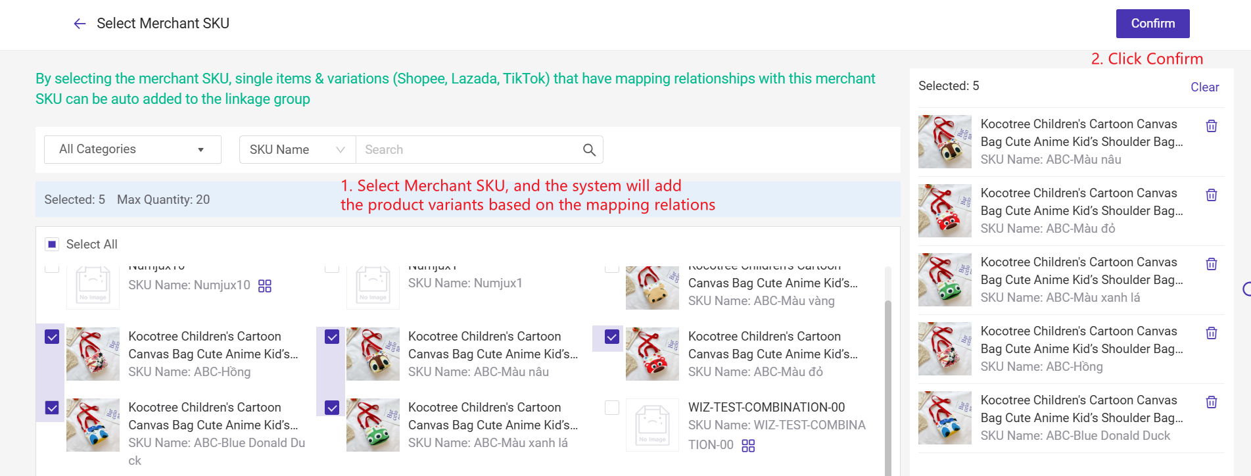Click the Clear link
This screenshot has height=476, width=1251.
pyautogui.click(x=1204, y=87)
